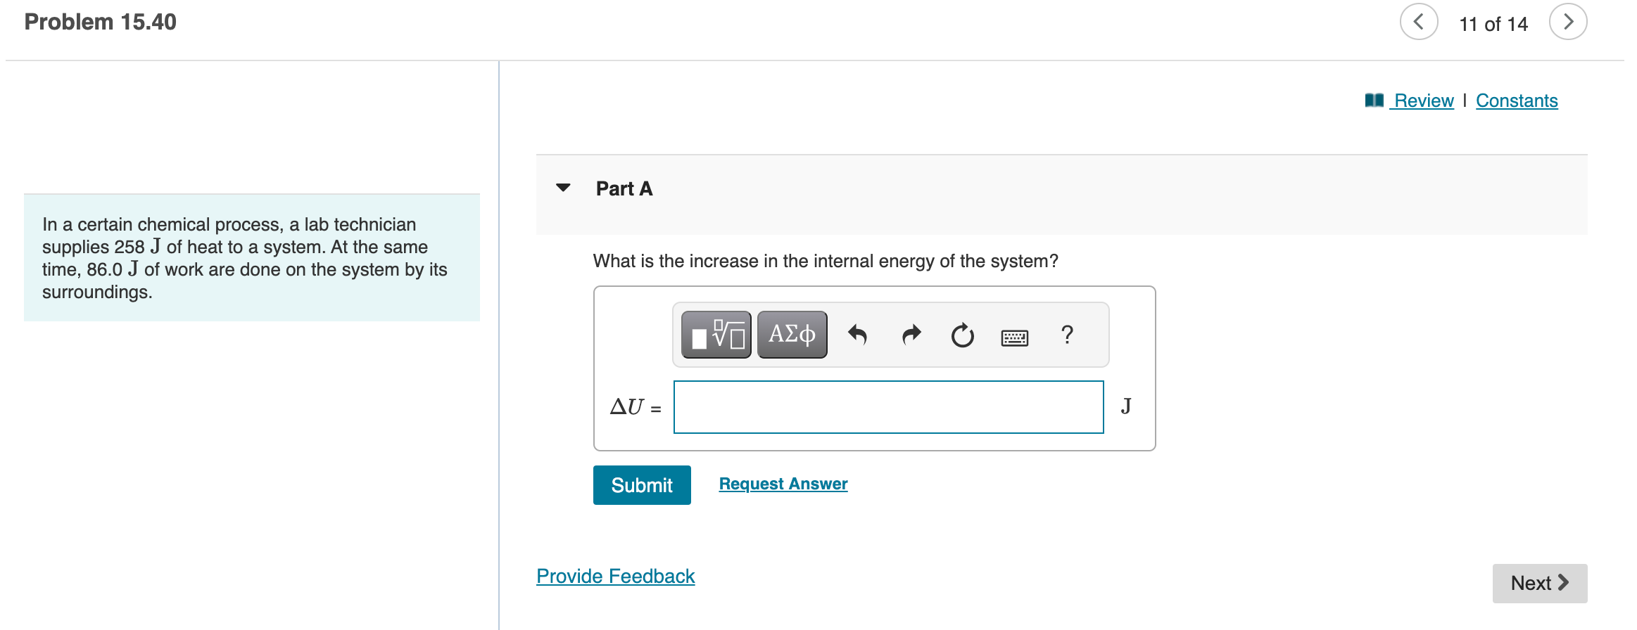
Task: Go to next problem with right chevron
Action: (1569, 22)
